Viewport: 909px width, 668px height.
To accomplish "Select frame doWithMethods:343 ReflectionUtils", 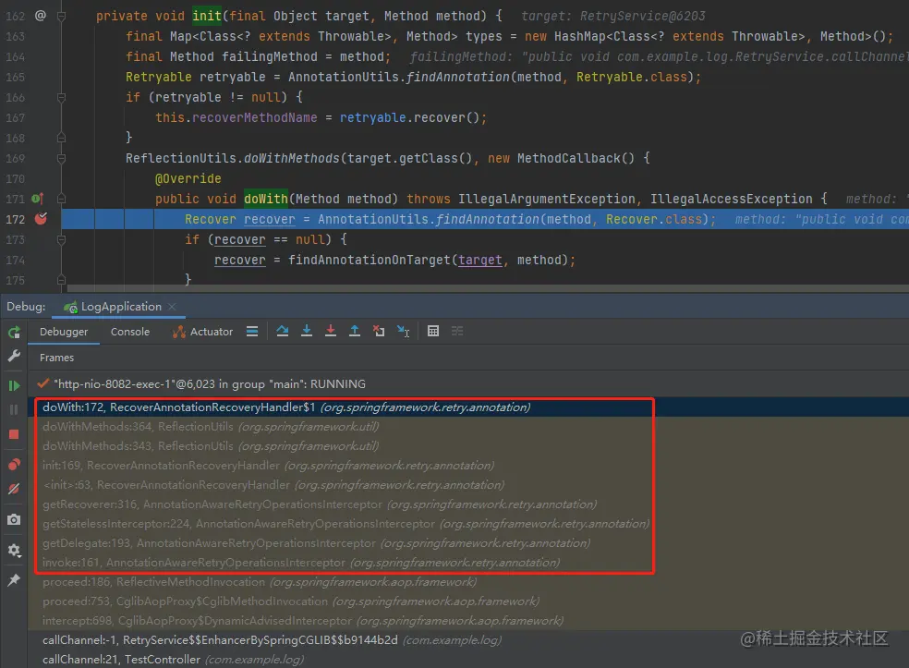I will pos(468,446).
